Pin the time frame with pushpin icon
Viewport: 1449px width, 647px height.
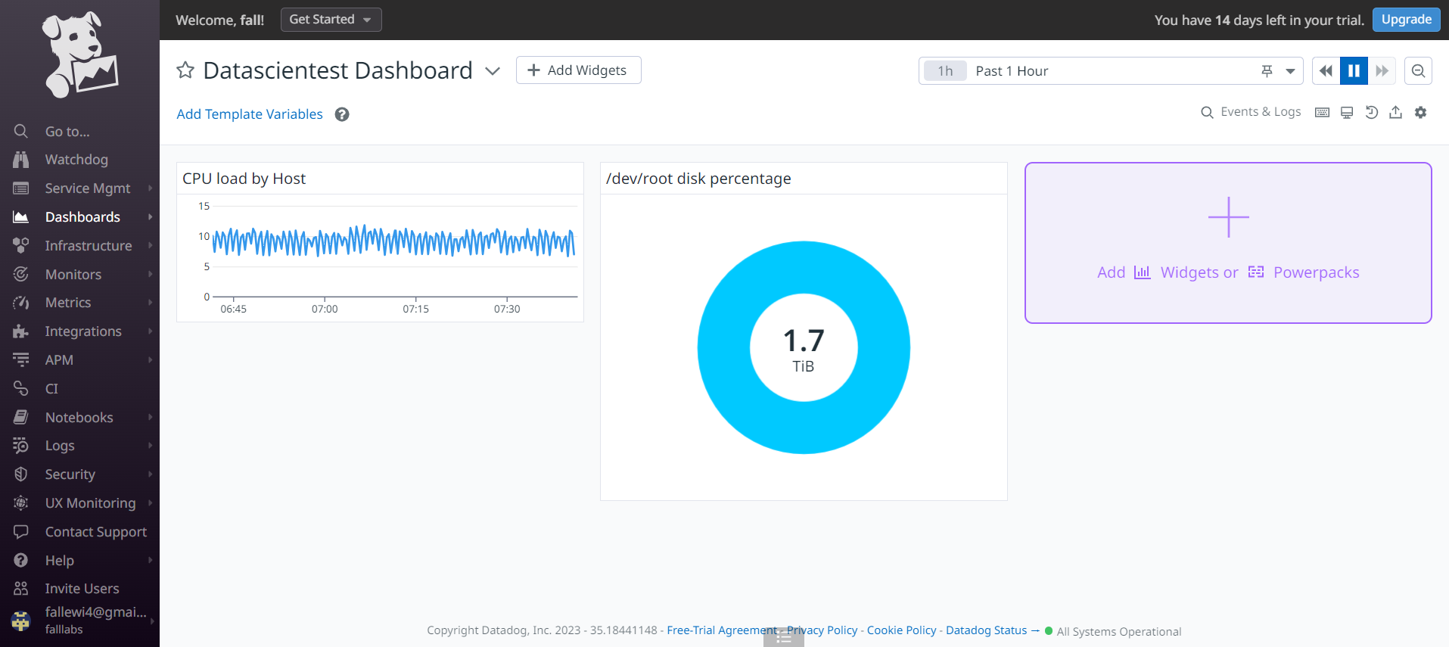click(1267, 71)
